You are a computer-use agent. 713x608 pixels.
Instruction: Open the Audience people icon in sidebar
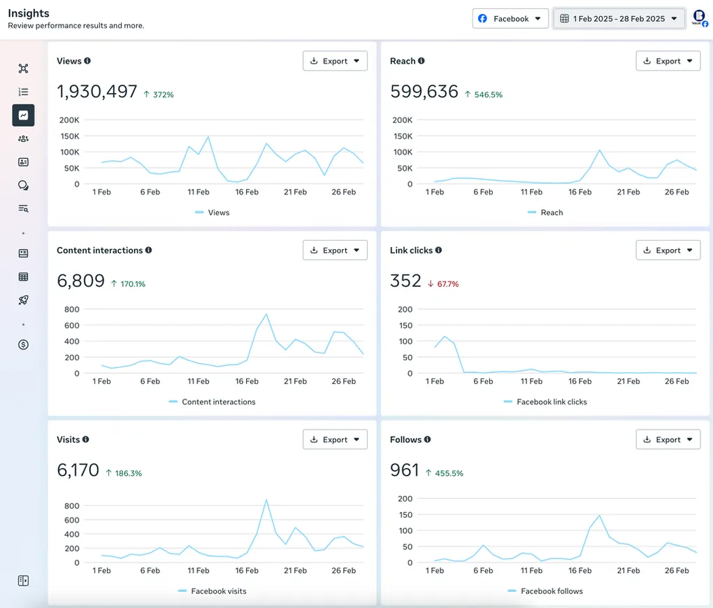point(23,139)
